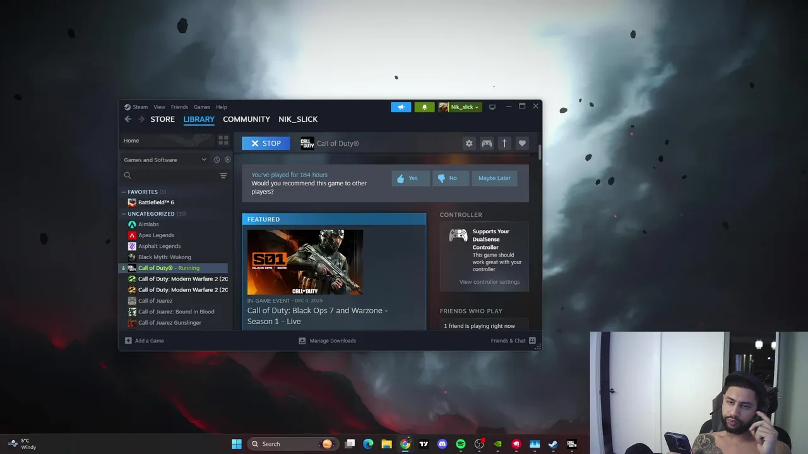Open Games and Software filter dropdown
Screen dimensions: 808x454
[165, 160]
